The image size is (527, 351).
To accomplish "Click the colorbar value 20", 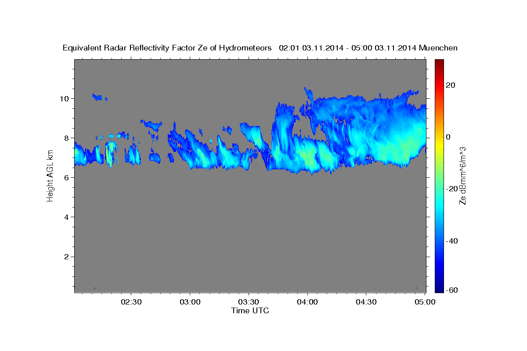I will pos(451,85).
